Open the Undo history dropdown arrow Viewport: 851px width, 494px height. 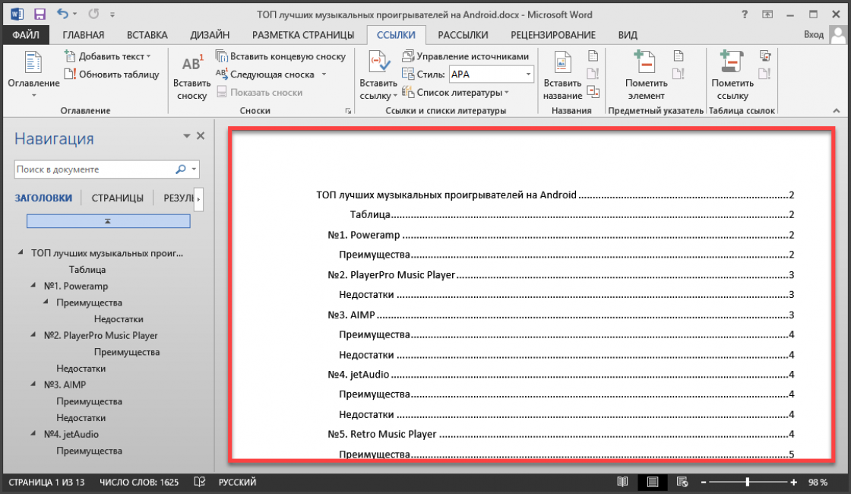pos(75,14)
